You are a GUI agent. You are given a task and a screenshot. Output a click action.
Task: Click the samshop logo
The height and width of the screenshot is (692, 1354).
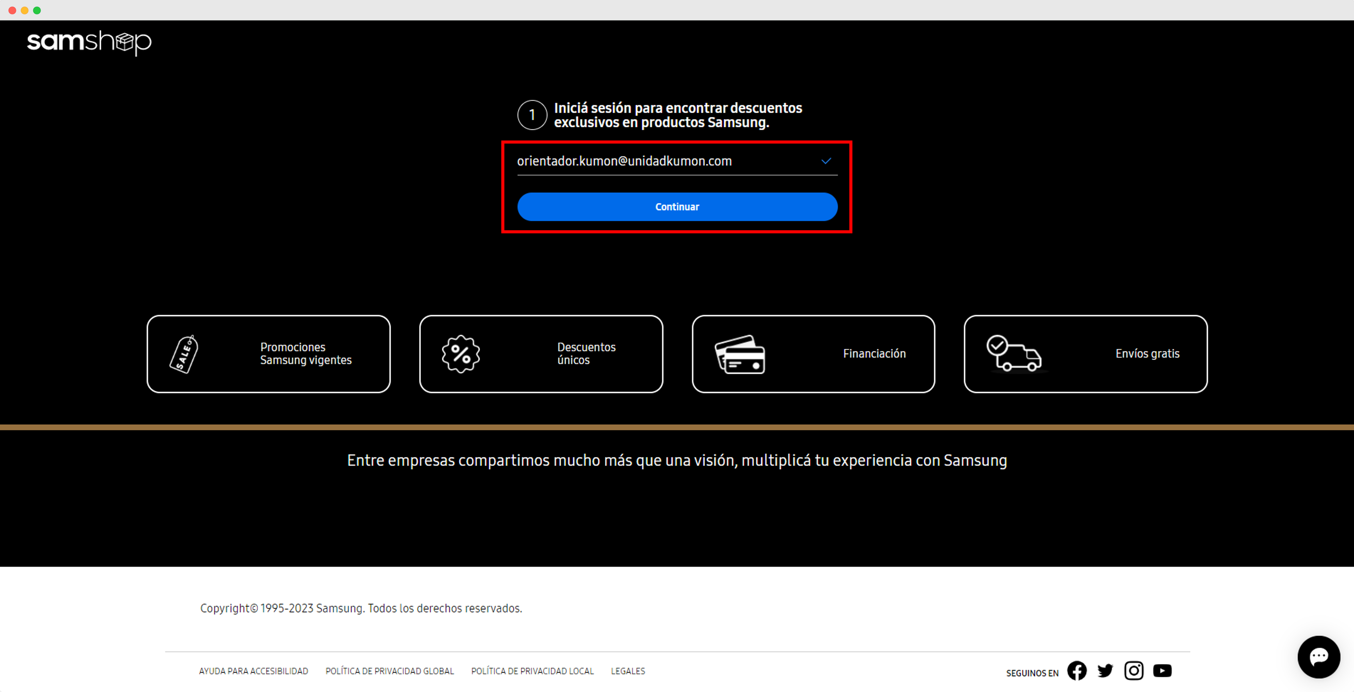[x=89, y=42]
